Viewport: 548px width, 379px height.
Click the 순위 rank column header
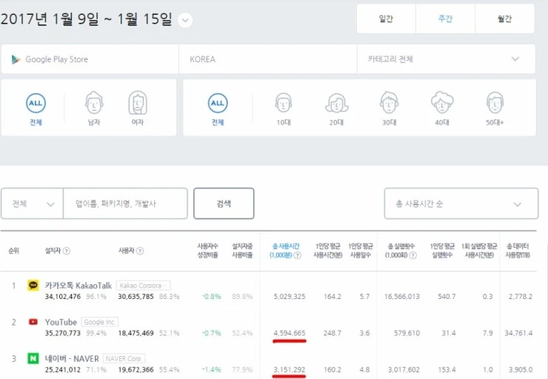pos(13,251)
